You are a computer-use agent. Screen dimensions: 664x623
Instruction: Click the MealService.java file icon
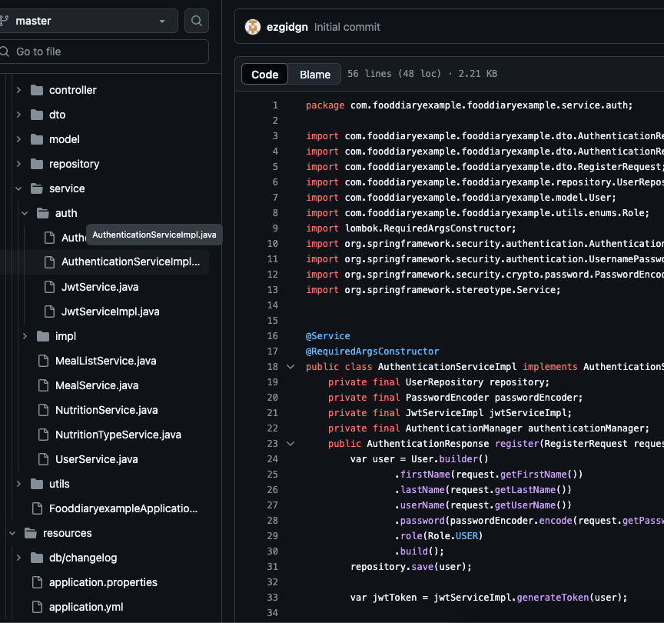point(43,385)
